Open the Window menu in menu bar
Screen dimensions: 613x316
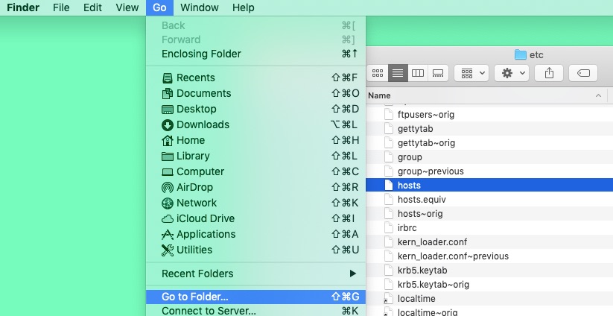199,7
